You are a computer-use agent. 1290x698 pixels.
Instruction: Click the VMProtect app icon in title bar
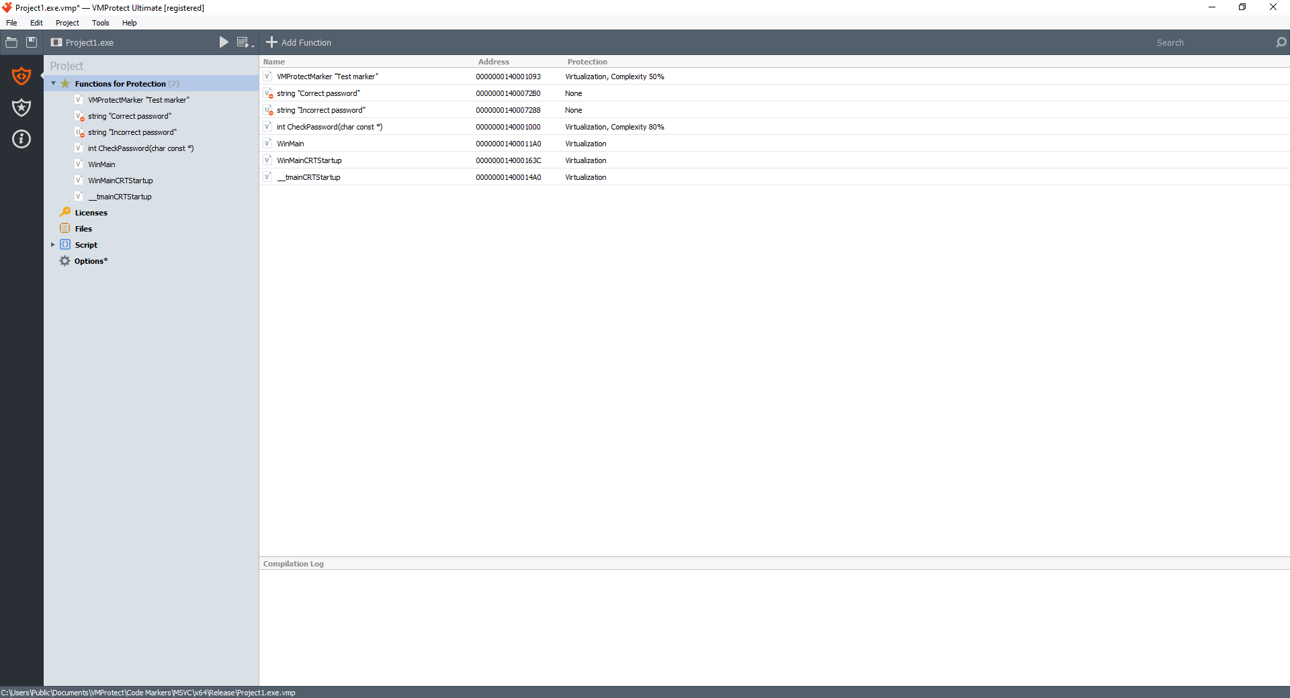point(7,7)
